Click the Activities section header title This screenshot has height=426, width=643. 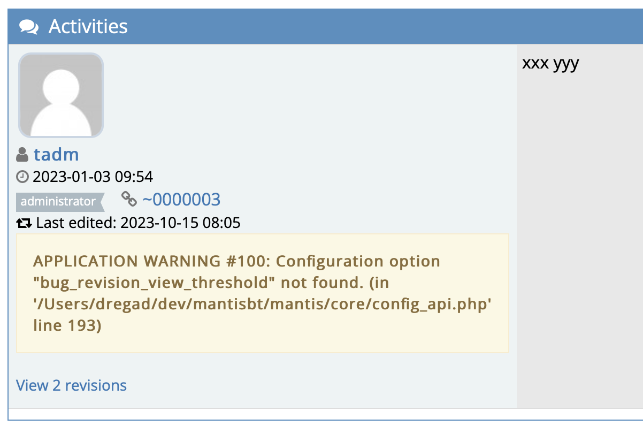pos(88,26)
